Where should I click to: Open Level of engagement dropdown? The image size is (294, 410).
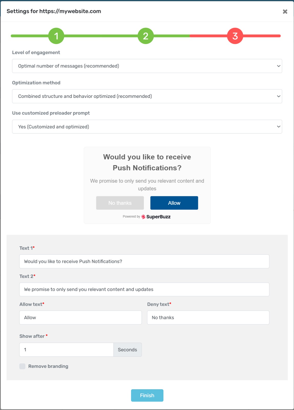[x=147, y=66]
